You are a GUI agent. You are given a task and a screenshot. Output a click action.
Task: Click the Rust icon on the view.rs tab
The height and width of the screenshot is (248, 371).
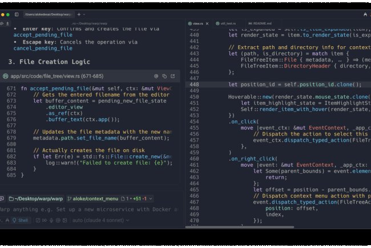tap(189, 23)
